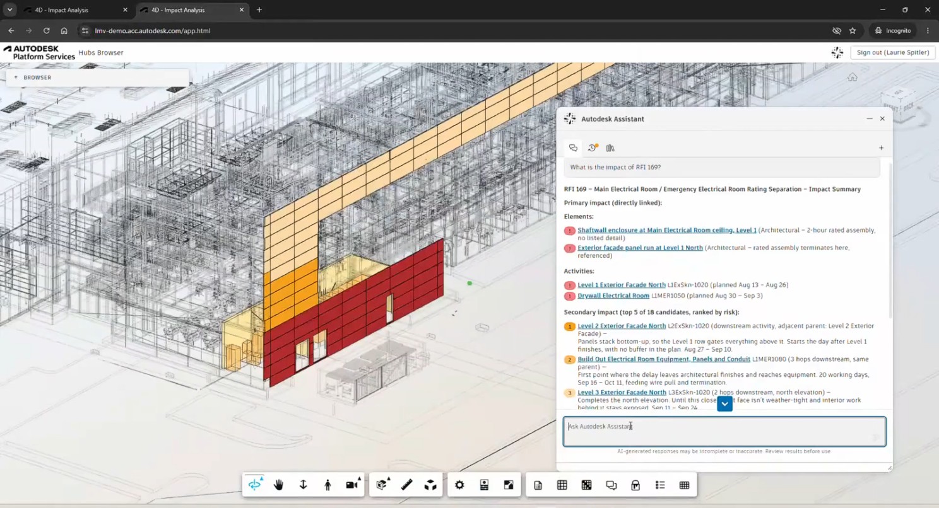Switch to the chat conversation tab
Viewport: 939px width, 508px height.
point(573,148)
